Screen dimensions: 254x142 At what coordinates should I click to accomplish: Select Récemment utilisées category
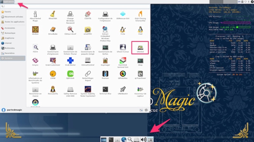[13, 17]
